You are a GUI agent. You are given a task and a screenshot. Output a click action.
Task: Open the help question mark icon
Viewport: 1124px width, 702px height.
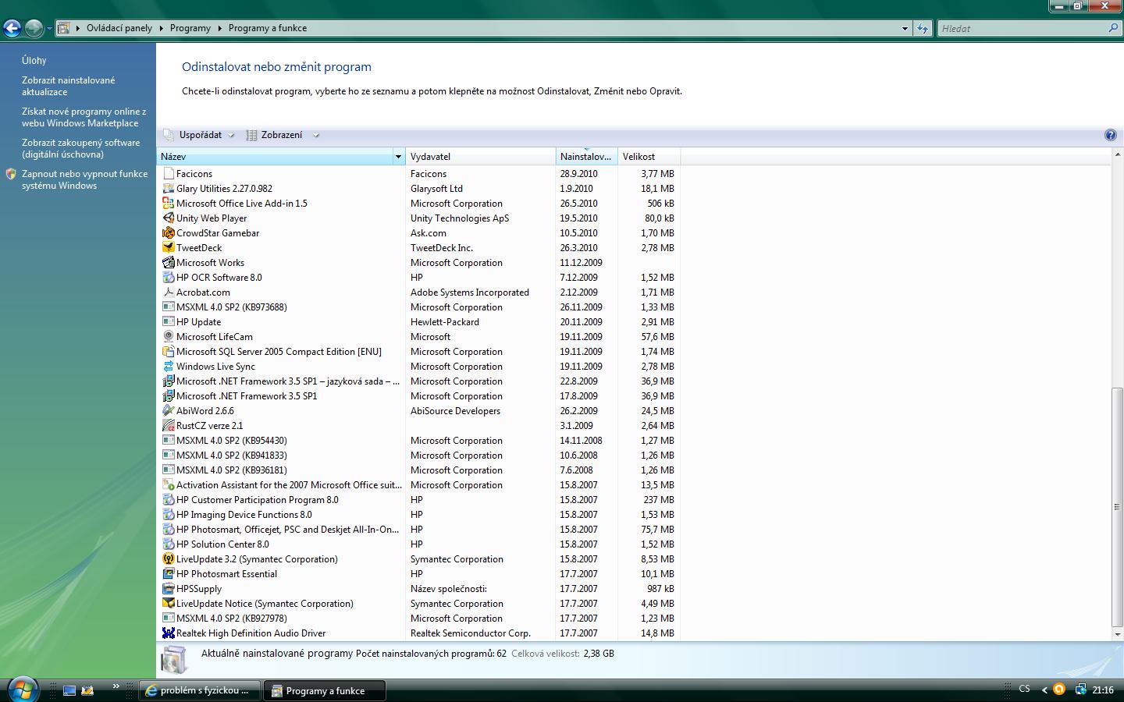(x=1111, y=135)
